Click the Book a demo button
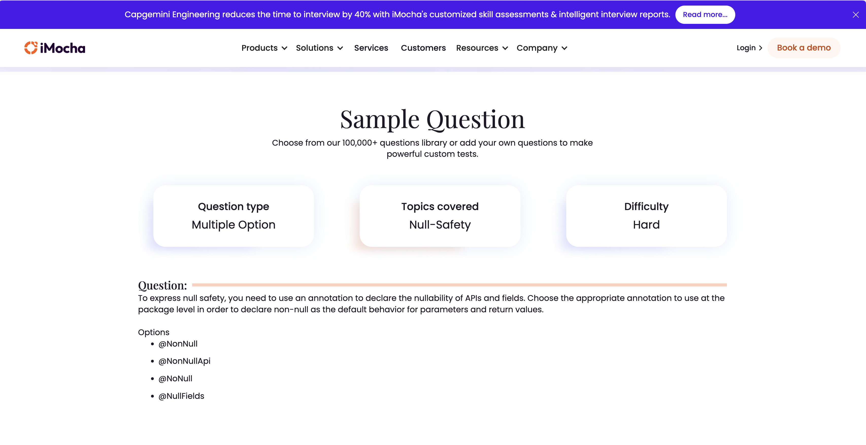This screenshot has width=866, height=445. [x=804, y=48]
